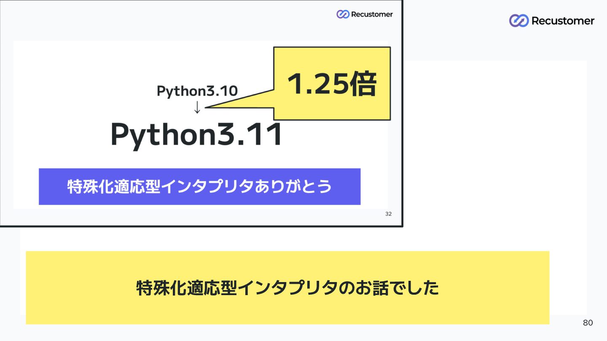This screenshot has width=607, height=341.
Task: Pick the purple banner's blank left edge color
Action: (51, 187)
